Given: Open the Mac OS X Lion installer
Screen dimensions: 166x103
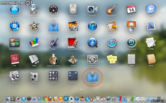Looking at the screenshot, I should (53, 59).
